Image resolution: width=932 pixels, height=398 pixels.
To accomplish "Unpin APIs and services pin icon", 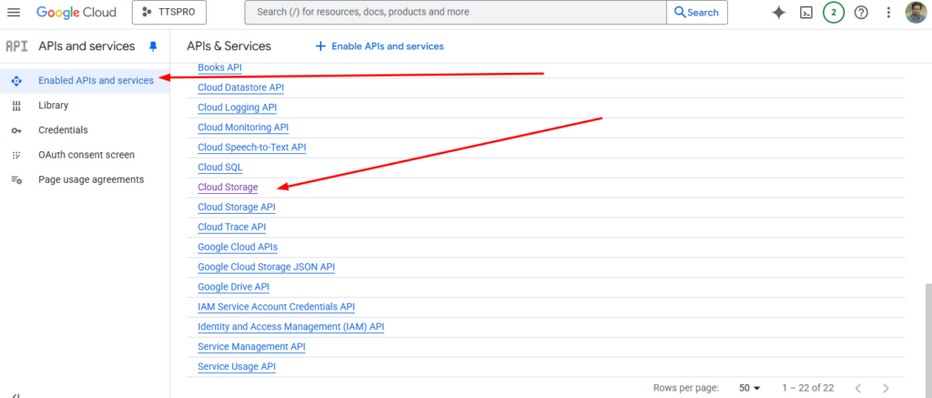I will [153, 46].
